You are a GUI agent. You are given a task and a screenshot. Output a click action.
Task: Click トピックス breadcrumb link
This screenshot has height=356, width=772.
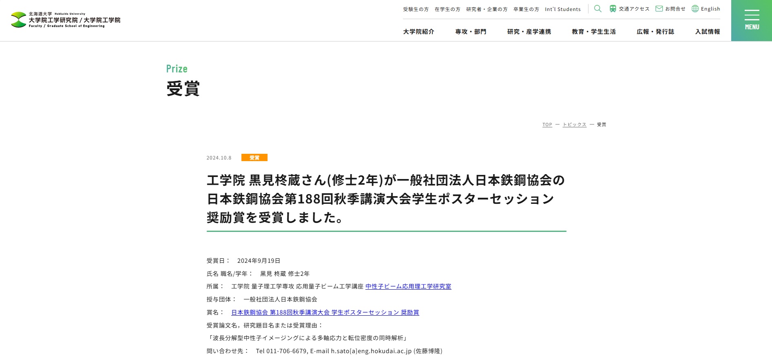point(575,124)
